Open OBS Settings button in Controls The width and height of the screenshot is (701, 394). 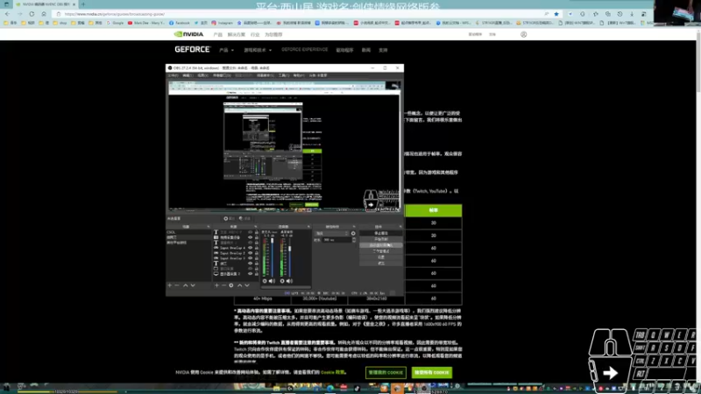[381, 257]
